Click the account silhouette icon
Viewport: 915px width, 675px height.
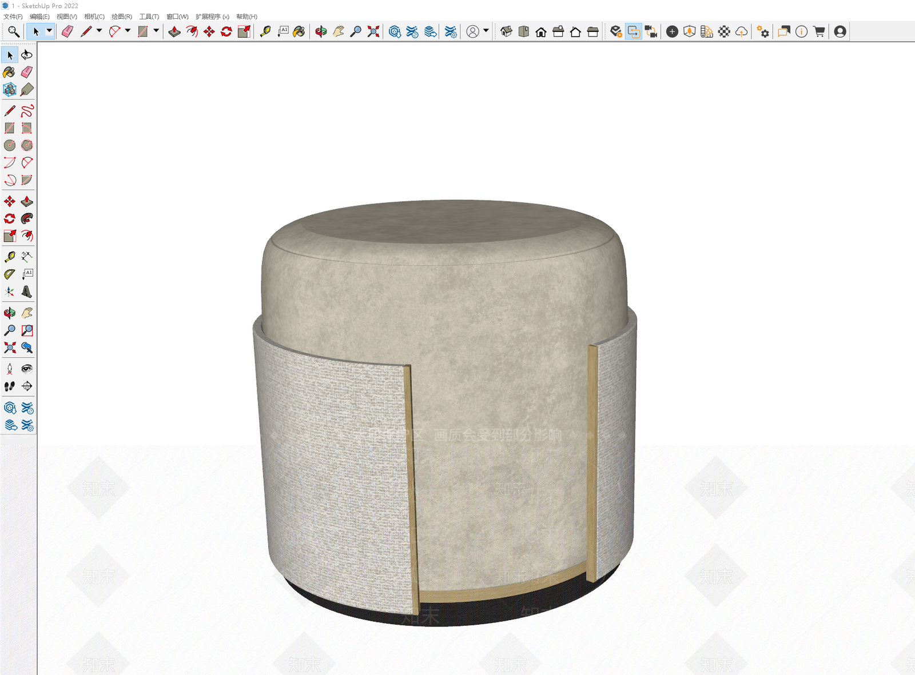point(840,31)
